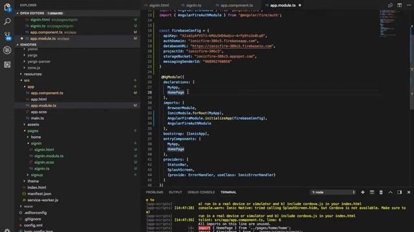
Task: Maximize the panel with up chevron
Action: 390,192
